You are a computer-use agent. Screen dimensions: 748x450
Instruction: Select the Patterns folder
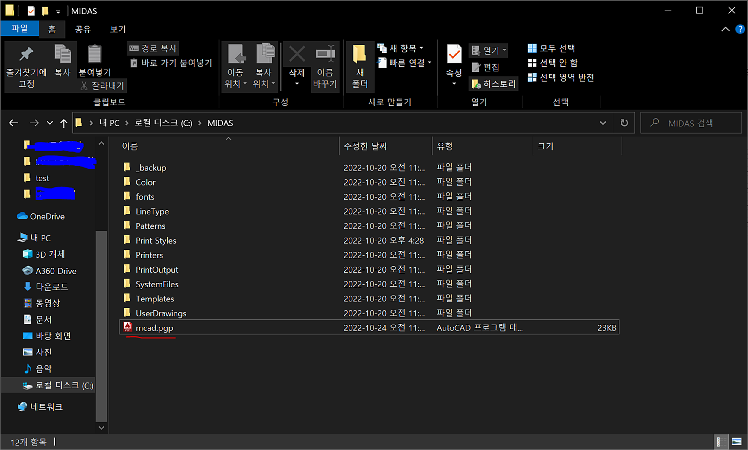pyautogui.click(x=369, y=226)
